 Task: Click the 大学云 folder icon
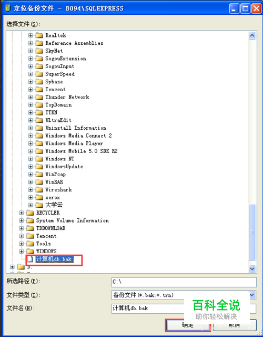coord(39,205)
